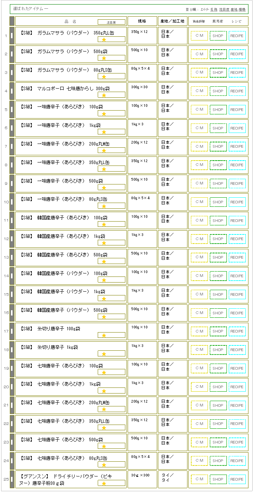Open CM for 一味唐辛子（あらびき）200g丸M缶
Screen dimensions: 253x492
pyautogui.click(x=199, y=147)
